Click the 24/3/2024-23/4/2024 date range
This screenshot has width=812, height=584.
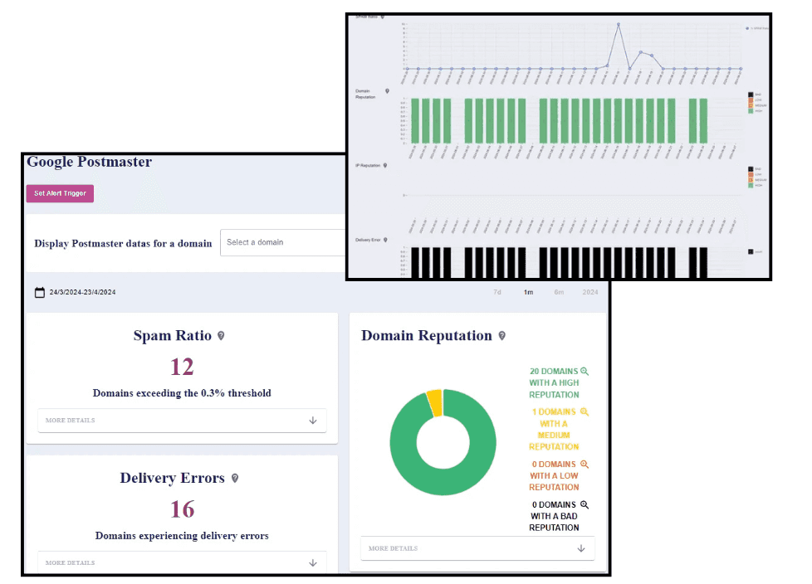(x=82, y=292)
